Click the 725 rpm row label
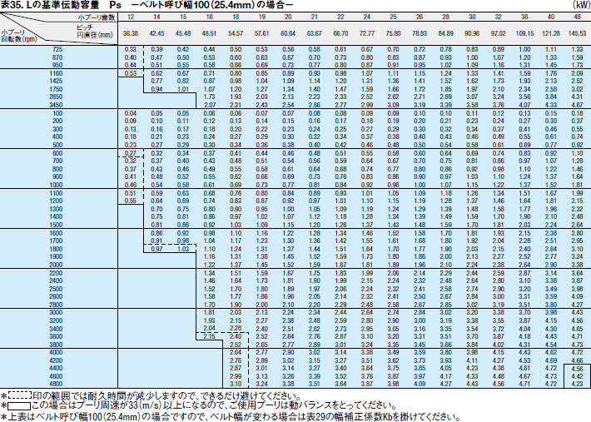Image resolution: width=591 pixels, height=422 pixels. tap(57, 49)
